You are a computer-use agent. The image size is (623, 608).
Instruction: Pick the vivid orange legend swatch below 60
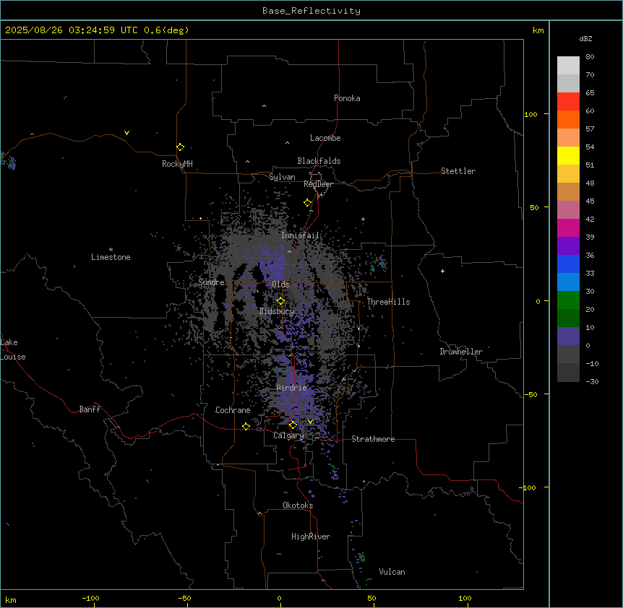[568, 119]
